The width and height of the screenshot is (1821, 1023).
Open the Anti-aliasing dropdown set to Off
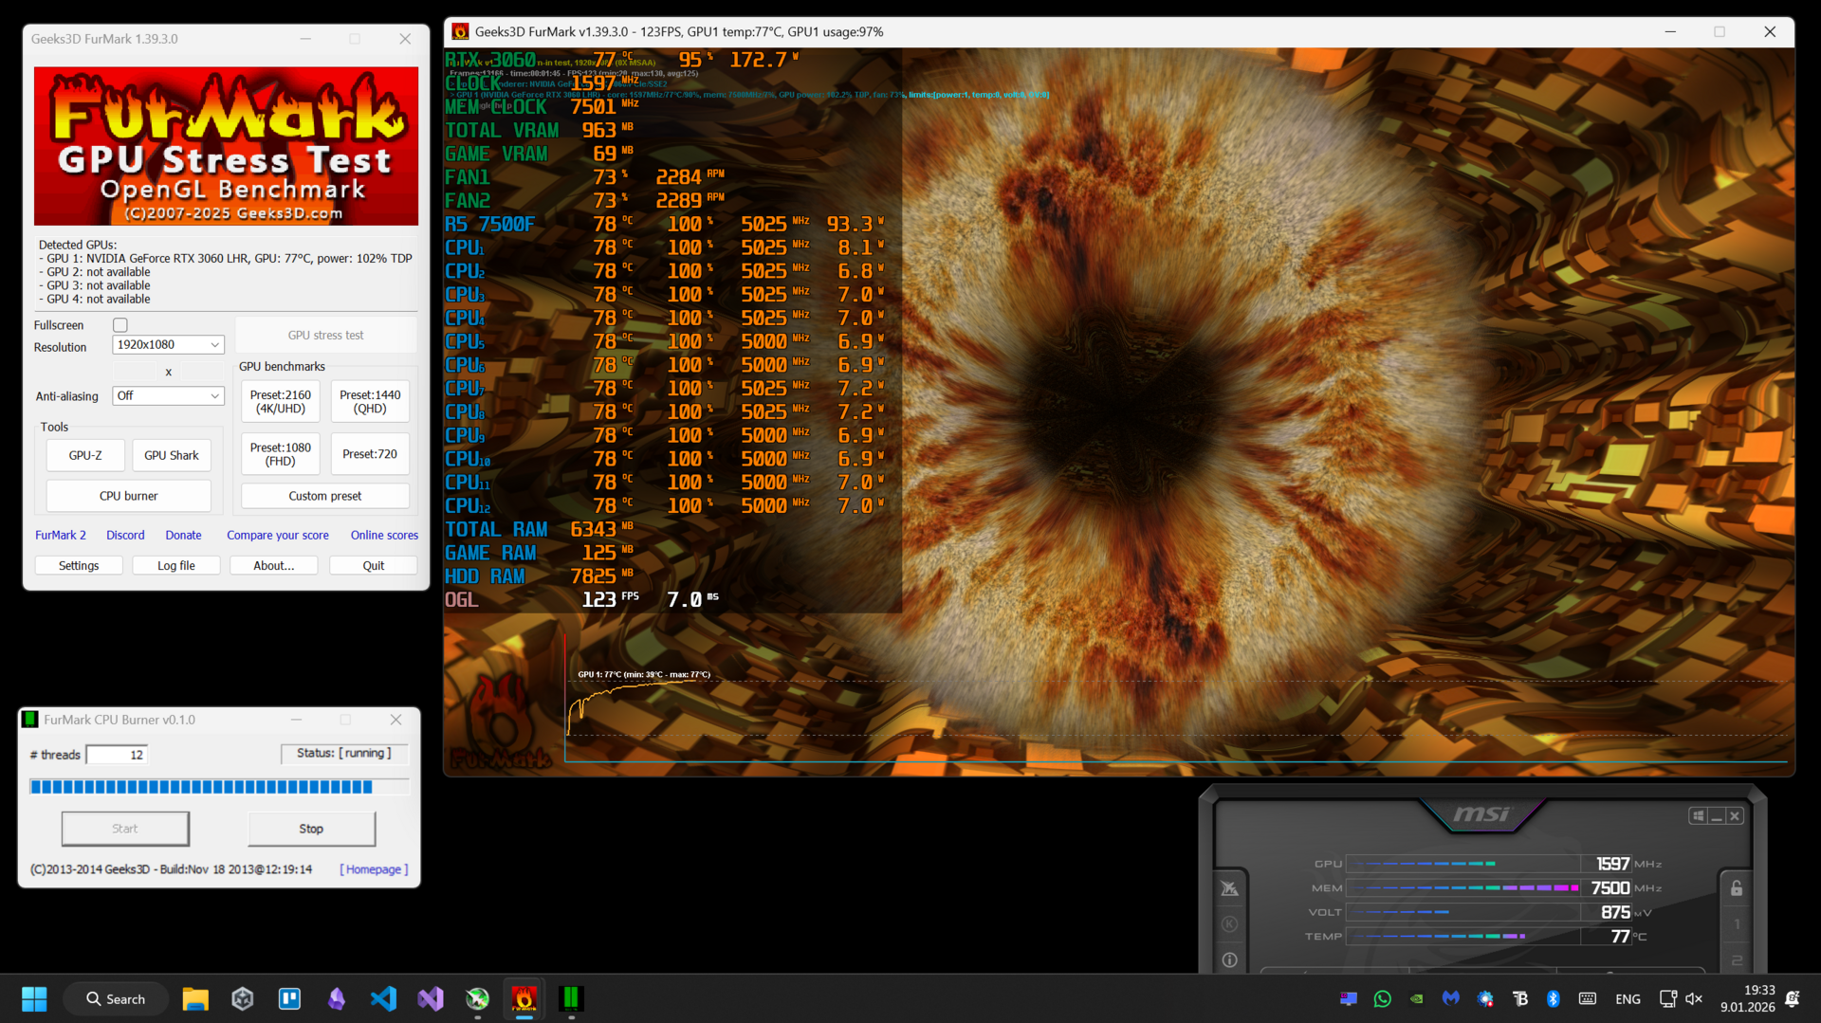[168, 395]
